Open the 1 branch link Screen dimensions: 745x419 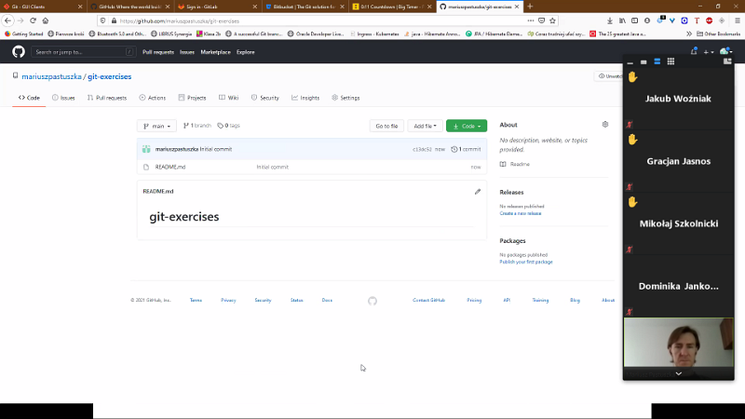[197, 126]
